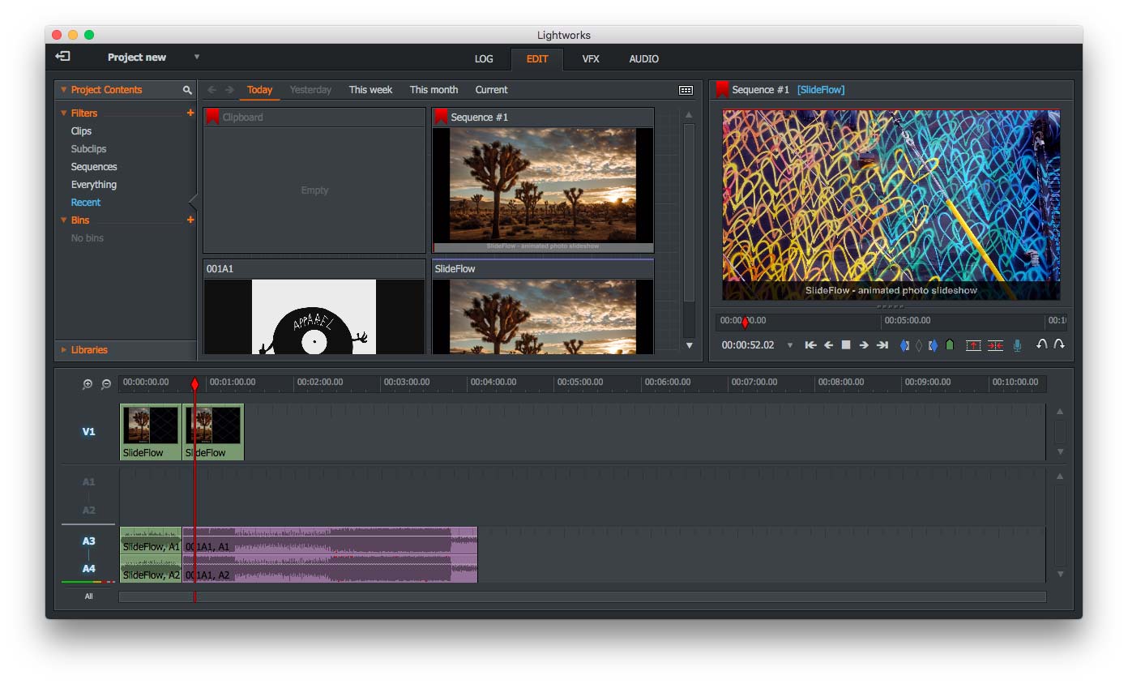The height and width of the screenshot is (684, 1128).
Task: Select the Recent filter
Action: [x=86, y=203]
